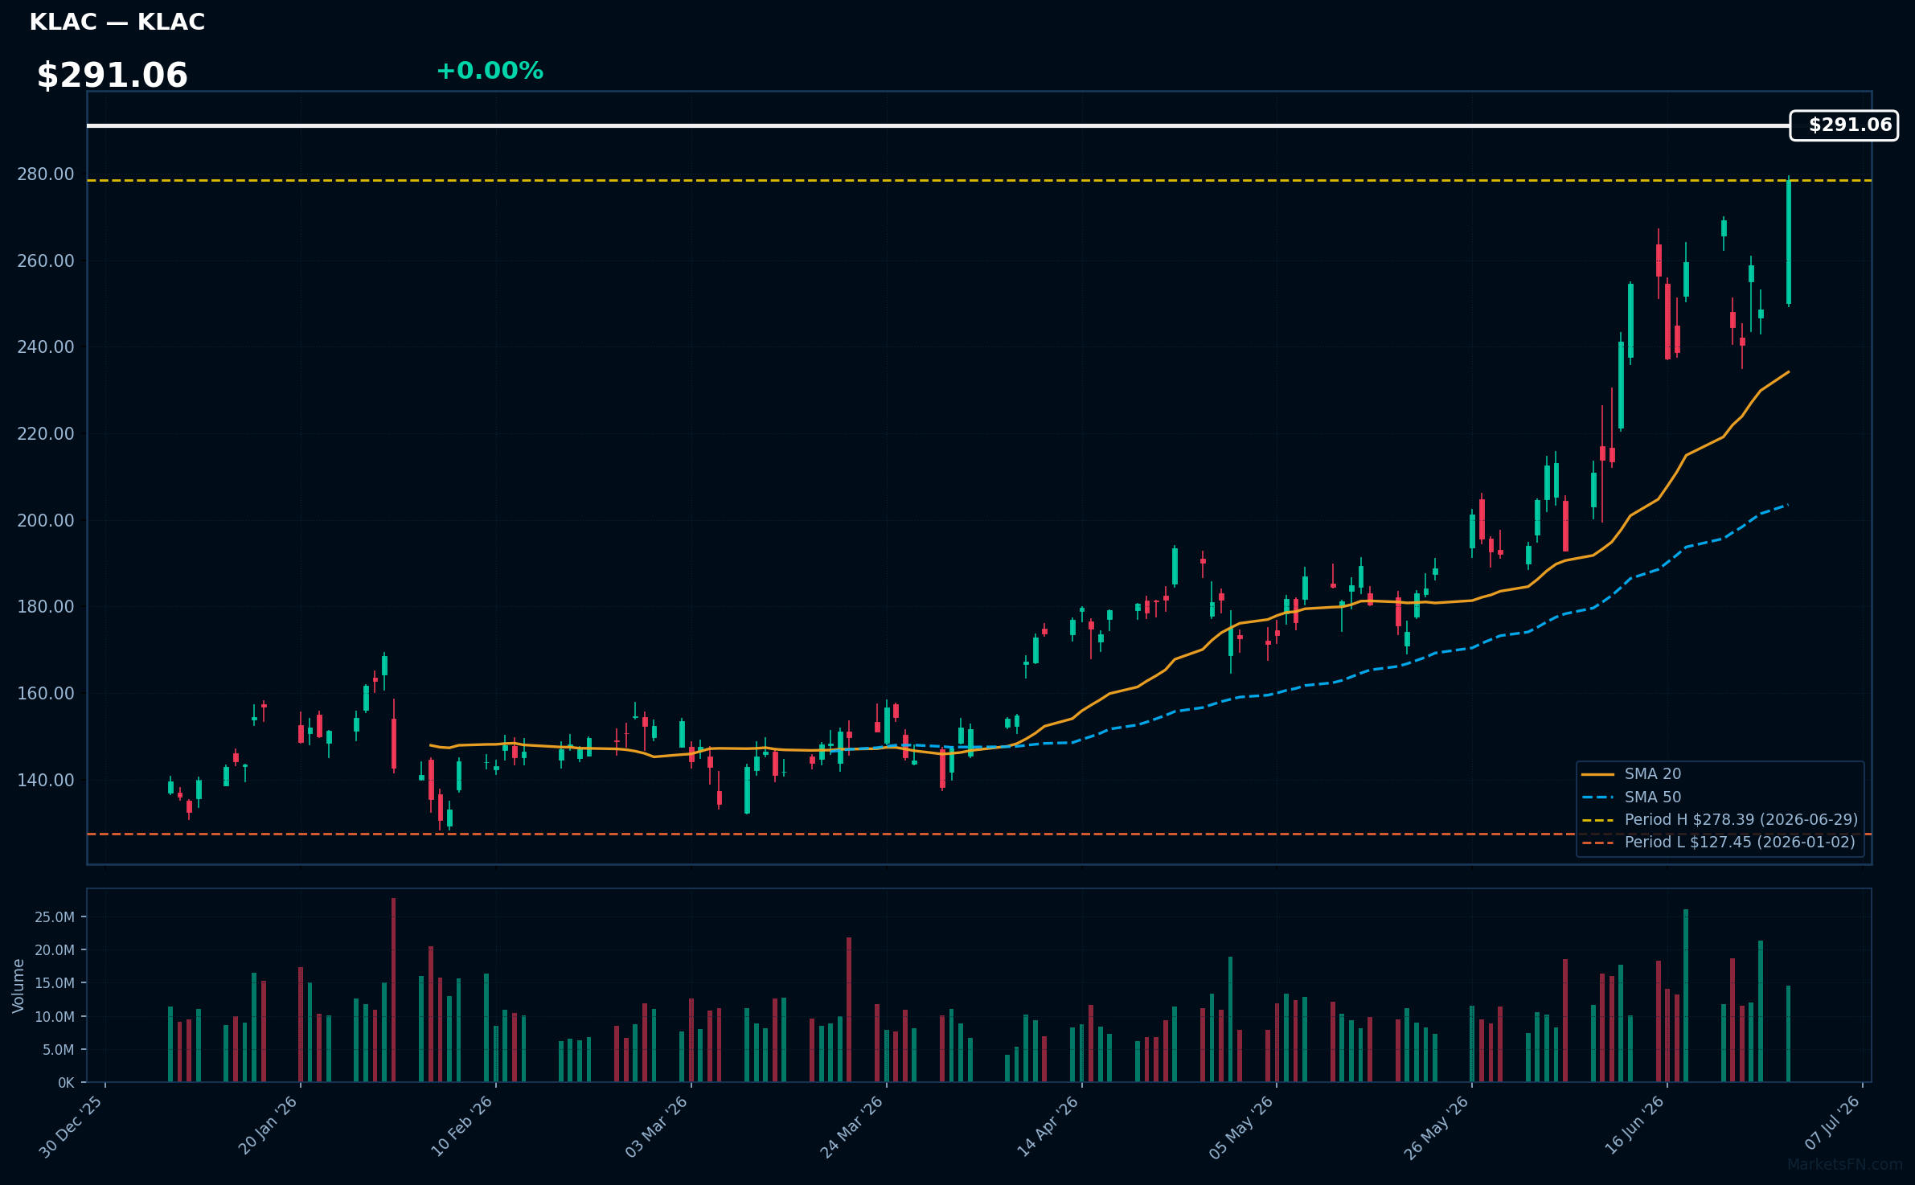The height and width of the screenshot is (1185, 1915).
Task: Select the "03 Mar '26" date label
Action: (658, 1126)
